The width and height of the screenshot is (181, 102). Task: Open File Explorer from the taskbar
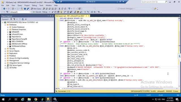coord(29,99)
